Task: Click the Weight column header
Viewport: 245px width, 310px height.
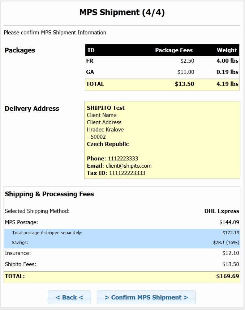Action: point(227,50)
